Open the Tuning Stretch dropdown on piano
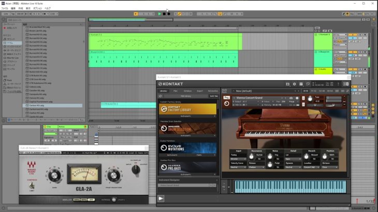Image resolution: width=378 pixels, height=212 pixels. coord(238,159)
